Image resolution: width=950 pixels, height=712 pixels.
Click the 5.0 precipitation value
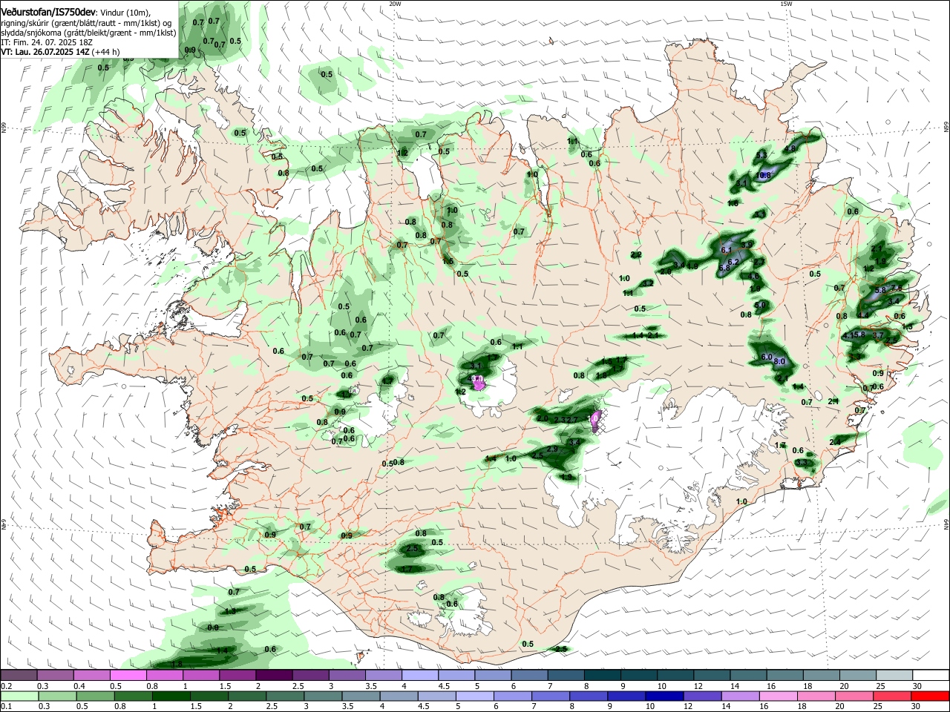point(760,305)
